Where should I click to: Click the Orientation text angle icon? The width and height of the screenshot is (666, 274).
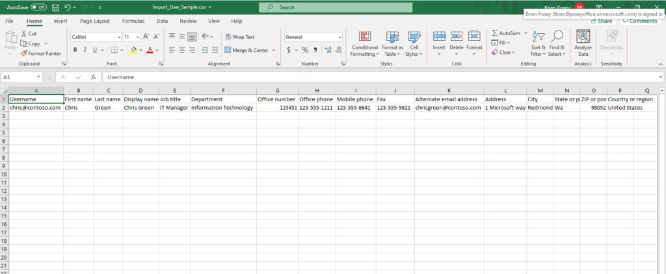click(x=205, y=37)
